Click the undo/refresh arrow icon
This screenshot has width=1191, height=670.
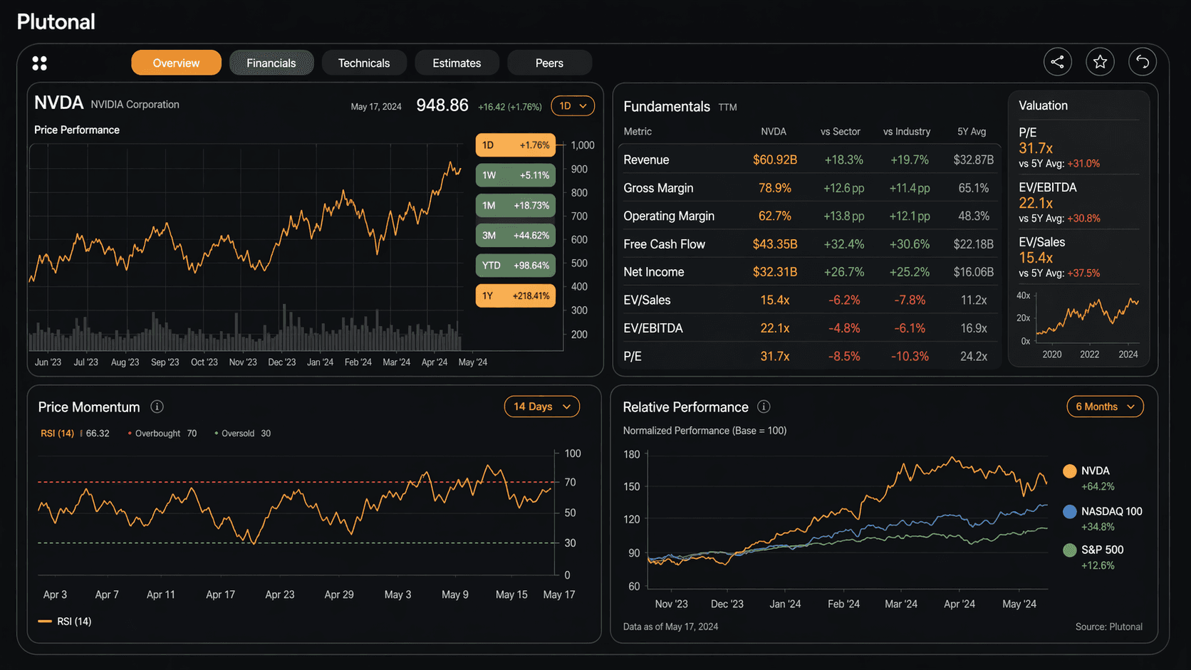1143,62
